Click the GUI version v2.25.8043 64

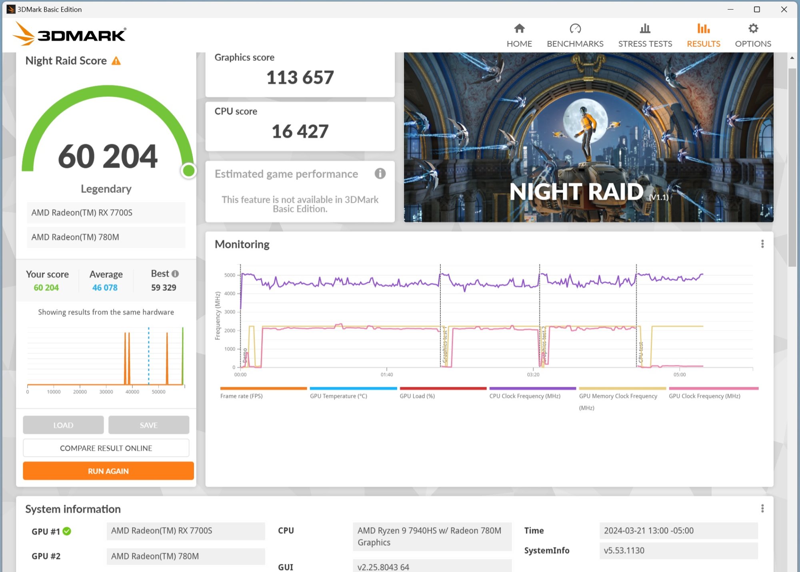432,566
